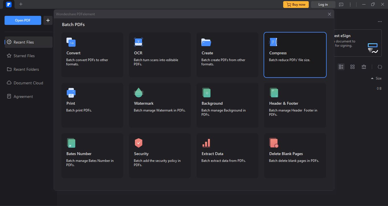The image size is (388, 206).
Task: Click the Open PDF button
Action: point(23,20)
